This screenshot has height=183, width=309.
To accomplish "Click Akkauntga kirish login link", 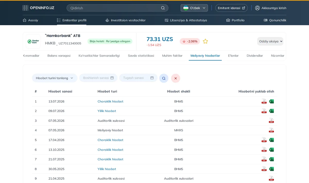I will tap(271, 8).
